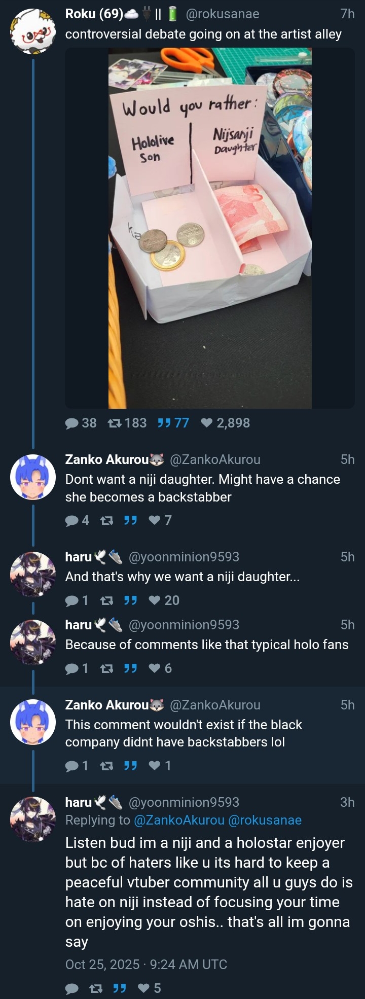Click the @yoonminion9593 handle at 3h reply
The width and height of the screenshot is (365, 999).
click(x=184, y=802)
